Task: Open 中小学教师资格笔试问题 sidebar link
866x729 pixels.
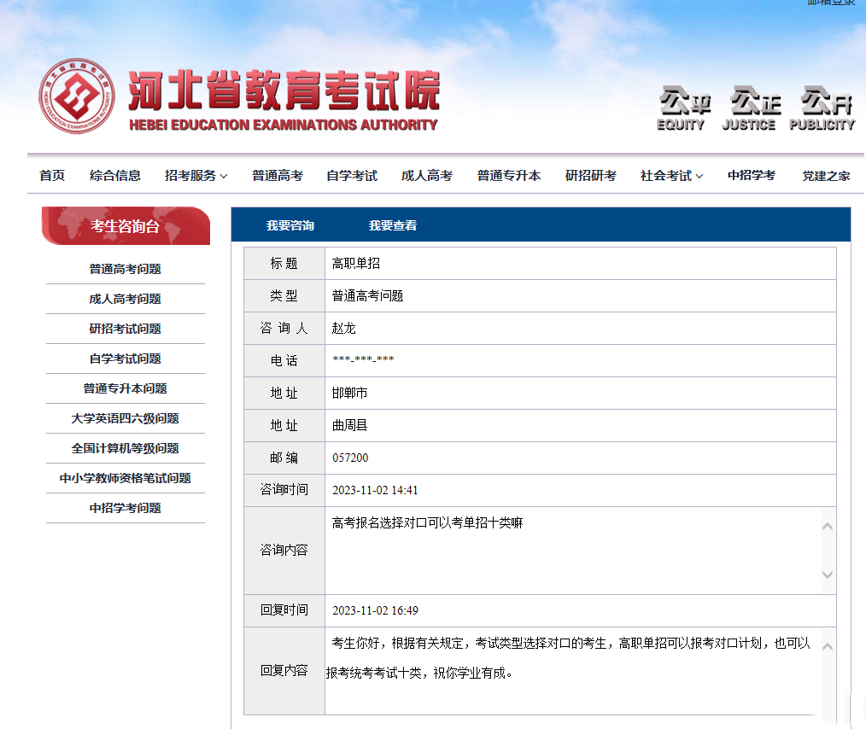Action: (x=125, y=478)
